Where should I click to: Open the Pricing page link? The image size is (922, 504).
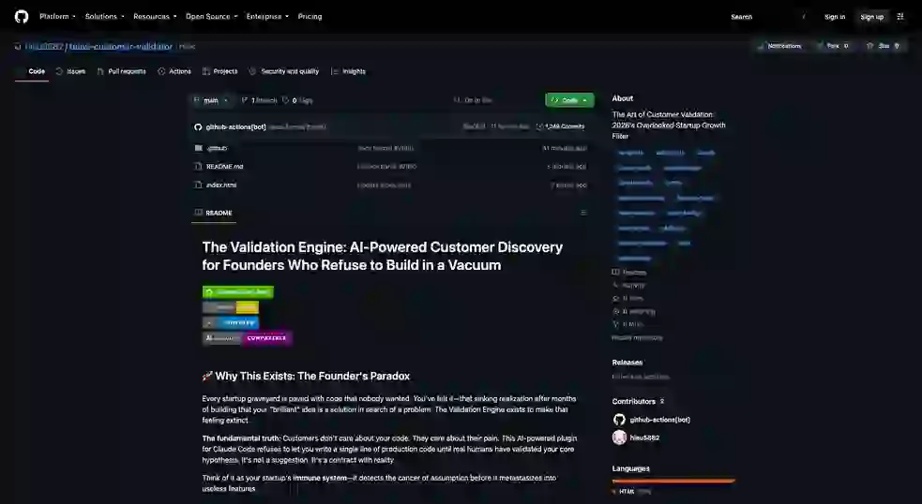click(x=310, y=17)
